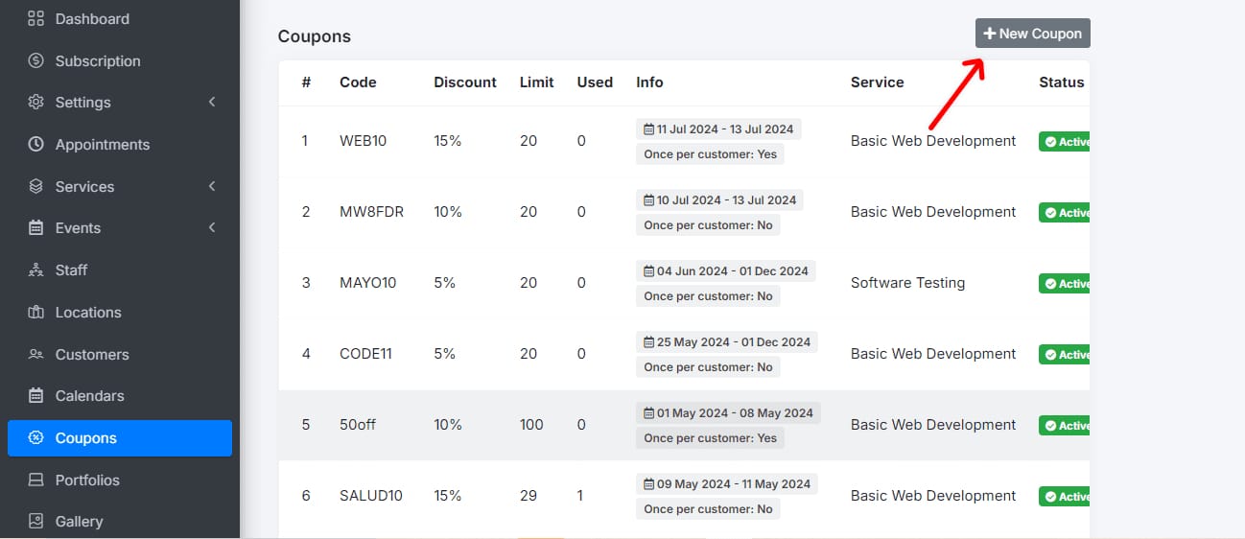1245x539 pixels.
Task: Click the Subscription dollar icon
Action: coord(36,60)
